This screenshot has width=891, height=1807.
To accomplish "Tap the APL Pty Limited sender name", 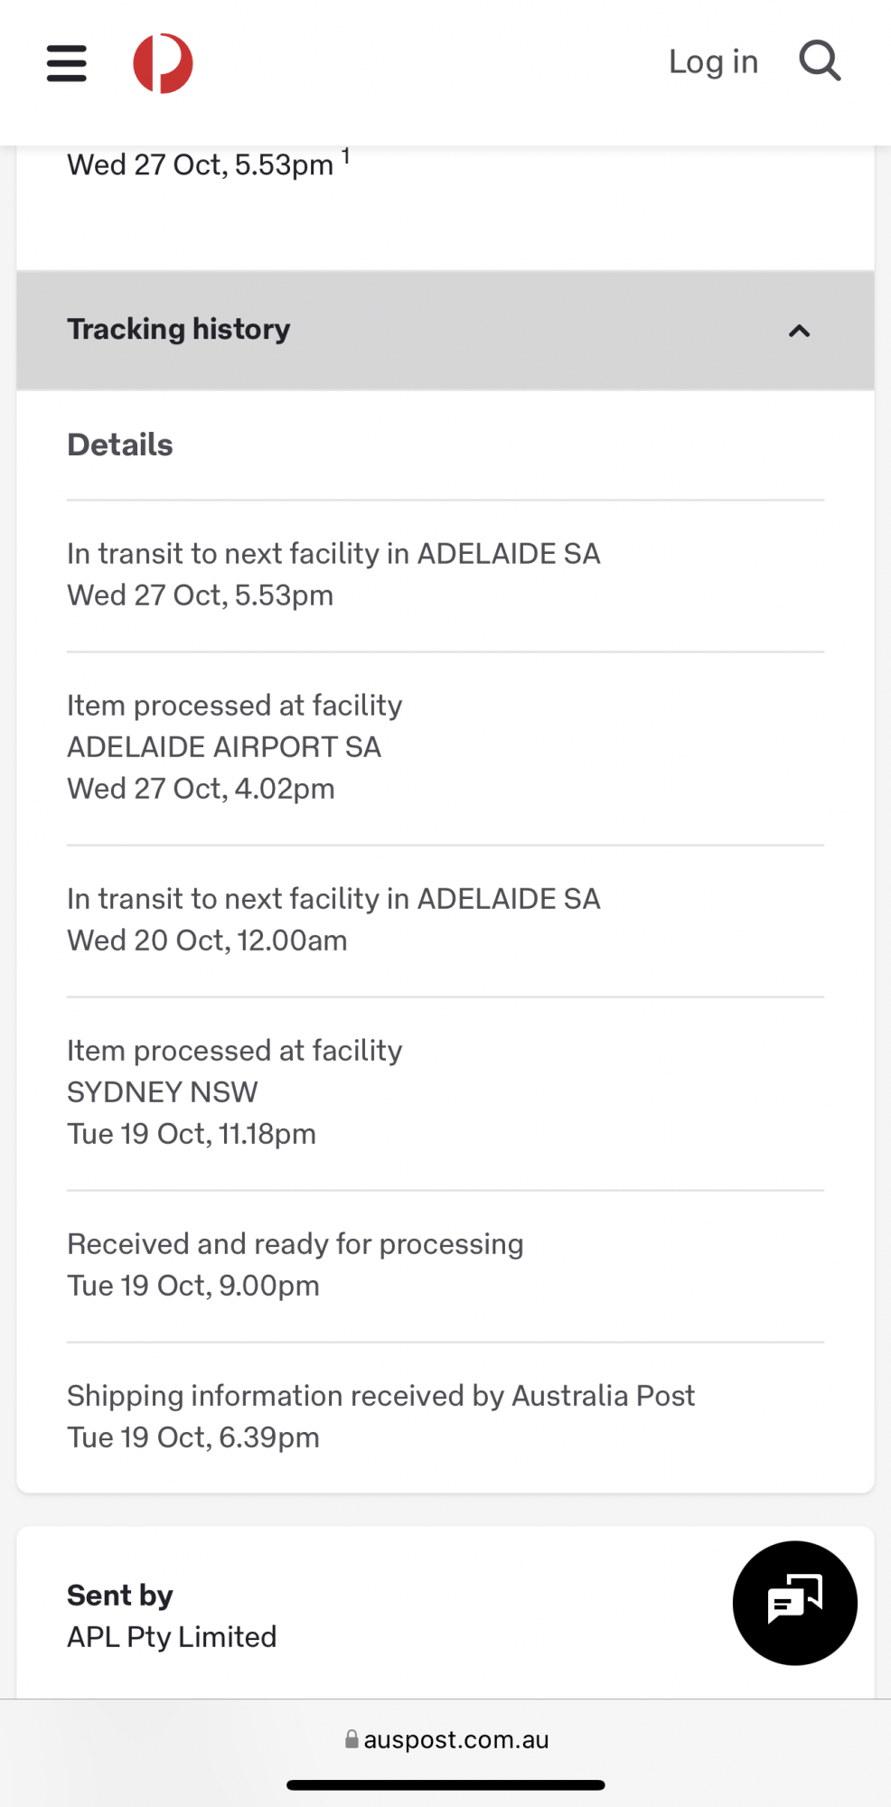I will (x=172, y=1637).
